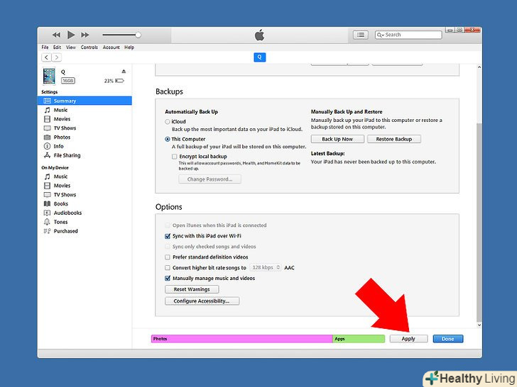
Task: Click the Change Password button
Action: click(x=209, y=179)
